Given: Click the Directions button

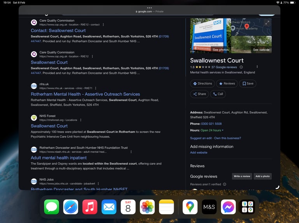Looking at the screenshot, I should (x=202, y=84).
